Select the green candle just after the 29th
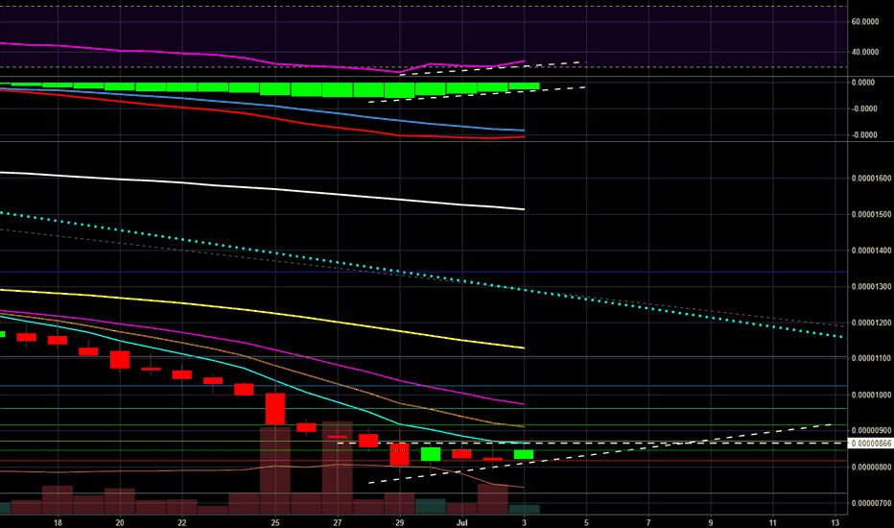 point(431,454)
